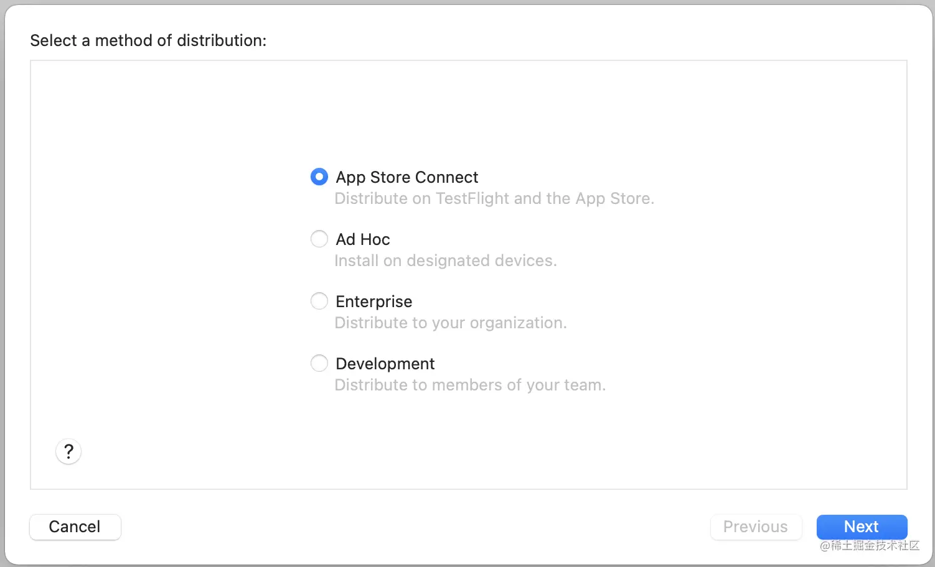Open help with the question mark button
The width and height of the screenshot is (935, 567).
coord(68,451)
